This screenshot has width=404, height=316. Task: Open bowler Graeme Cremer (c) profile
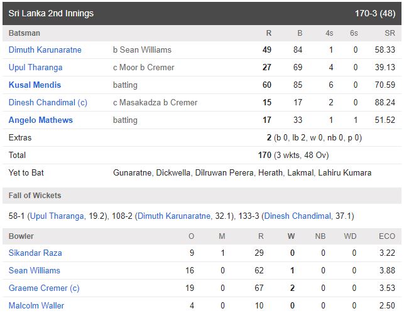pyautogui.click(x=44, y=288)
